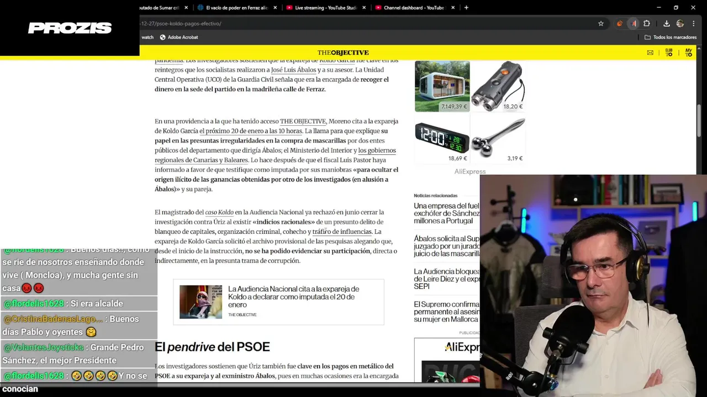The height and width of the screenshot is (397, 707).
Task: Click the PROZIS logo overlay
Action: 70,28
